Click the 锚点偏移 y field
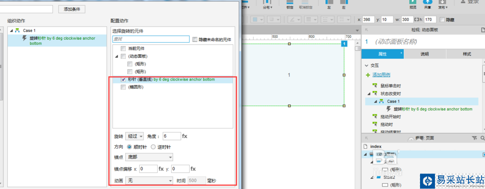485x189 pixels. click(x=180, y=169)
